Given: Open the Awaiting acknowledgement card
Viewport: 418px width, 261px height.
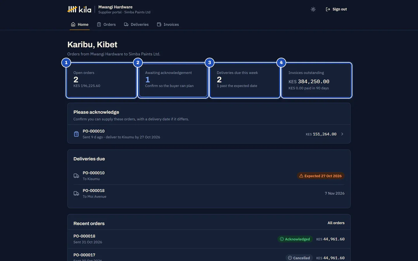Looking at the screenshot, I should click(173, 80).
